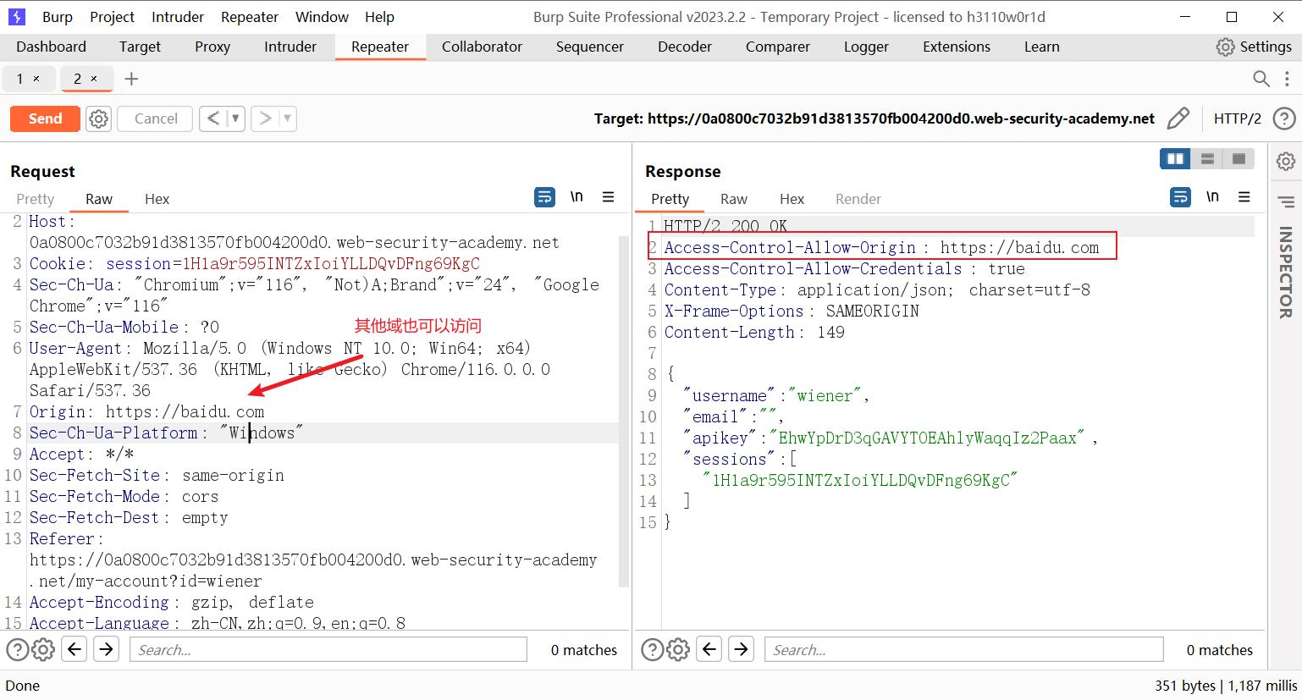
Task: Switch to side-by-side layout view
Action: click(1175, 158)
